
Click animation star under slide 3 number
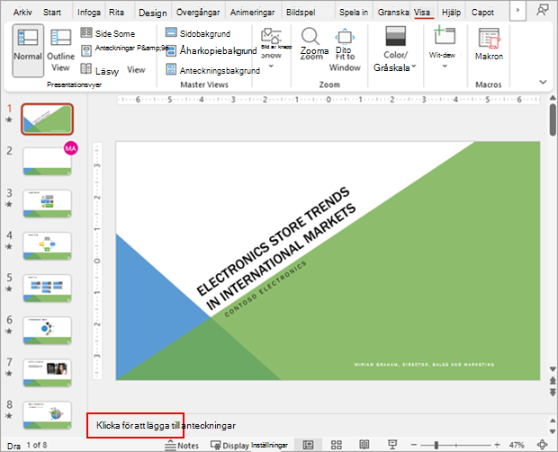[9, 204]
